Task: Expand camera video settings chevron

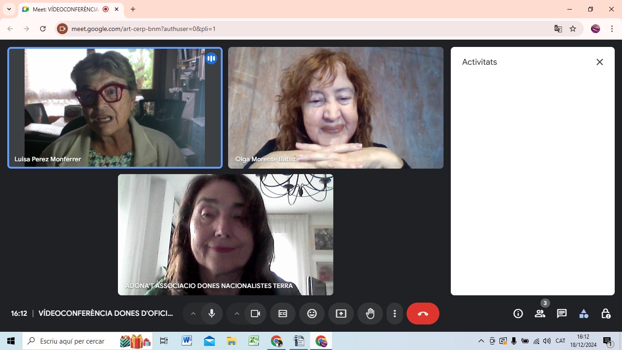Action: point(237,314)
